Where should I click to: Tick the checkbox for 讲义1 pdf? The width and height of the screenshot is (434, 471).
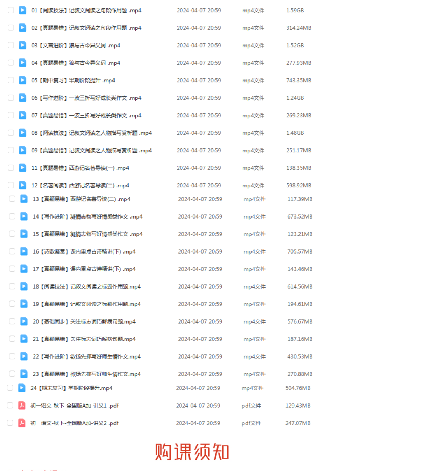[10, 406]
